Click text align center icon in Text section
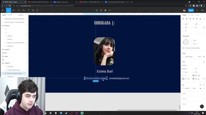 pos(186,79)
